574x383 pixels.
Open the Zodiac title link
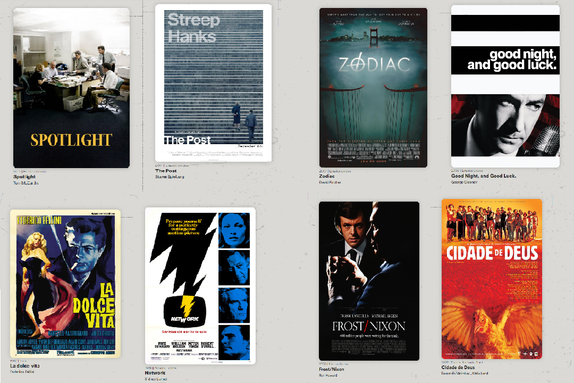tap(327, 176)
